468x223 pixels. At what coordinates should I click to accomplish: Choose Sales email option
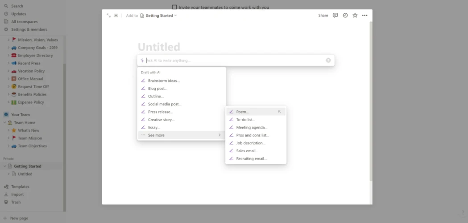256,151
